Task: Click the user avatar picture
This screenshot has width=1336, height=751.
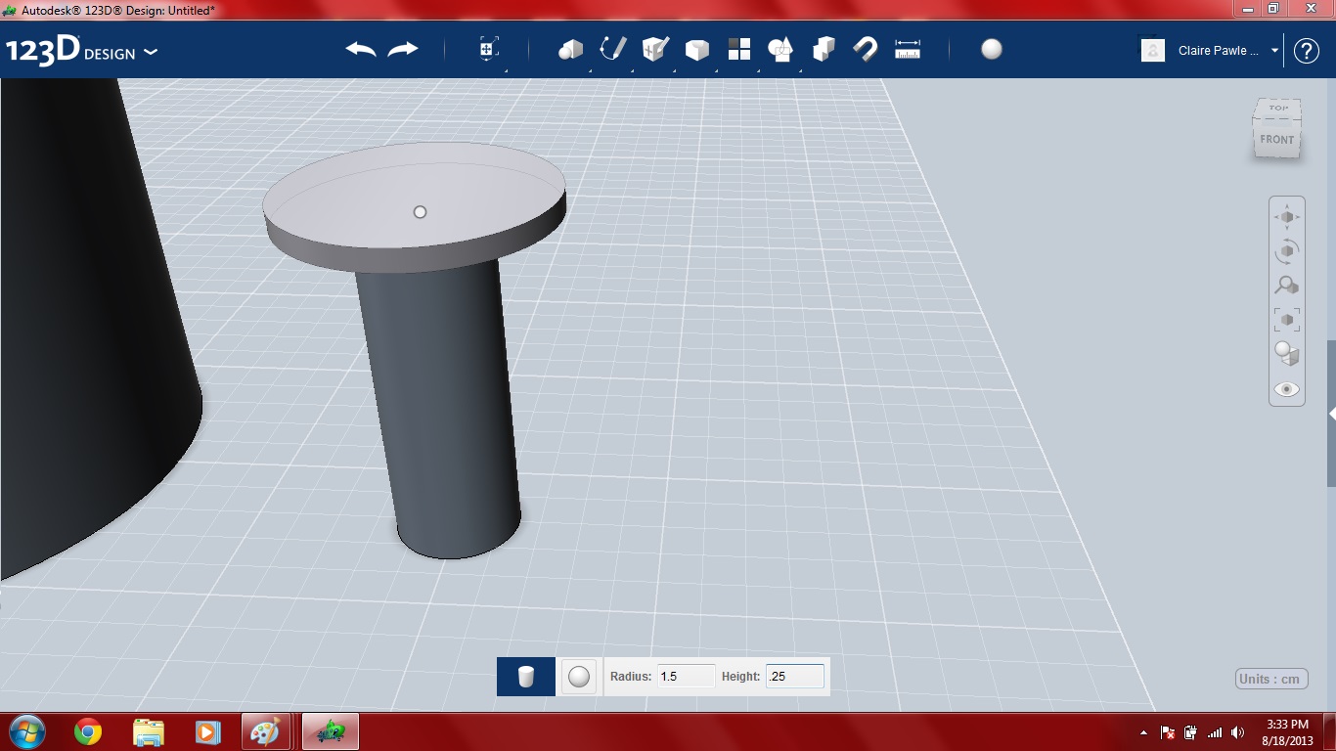Action: tap(1153, 50)
